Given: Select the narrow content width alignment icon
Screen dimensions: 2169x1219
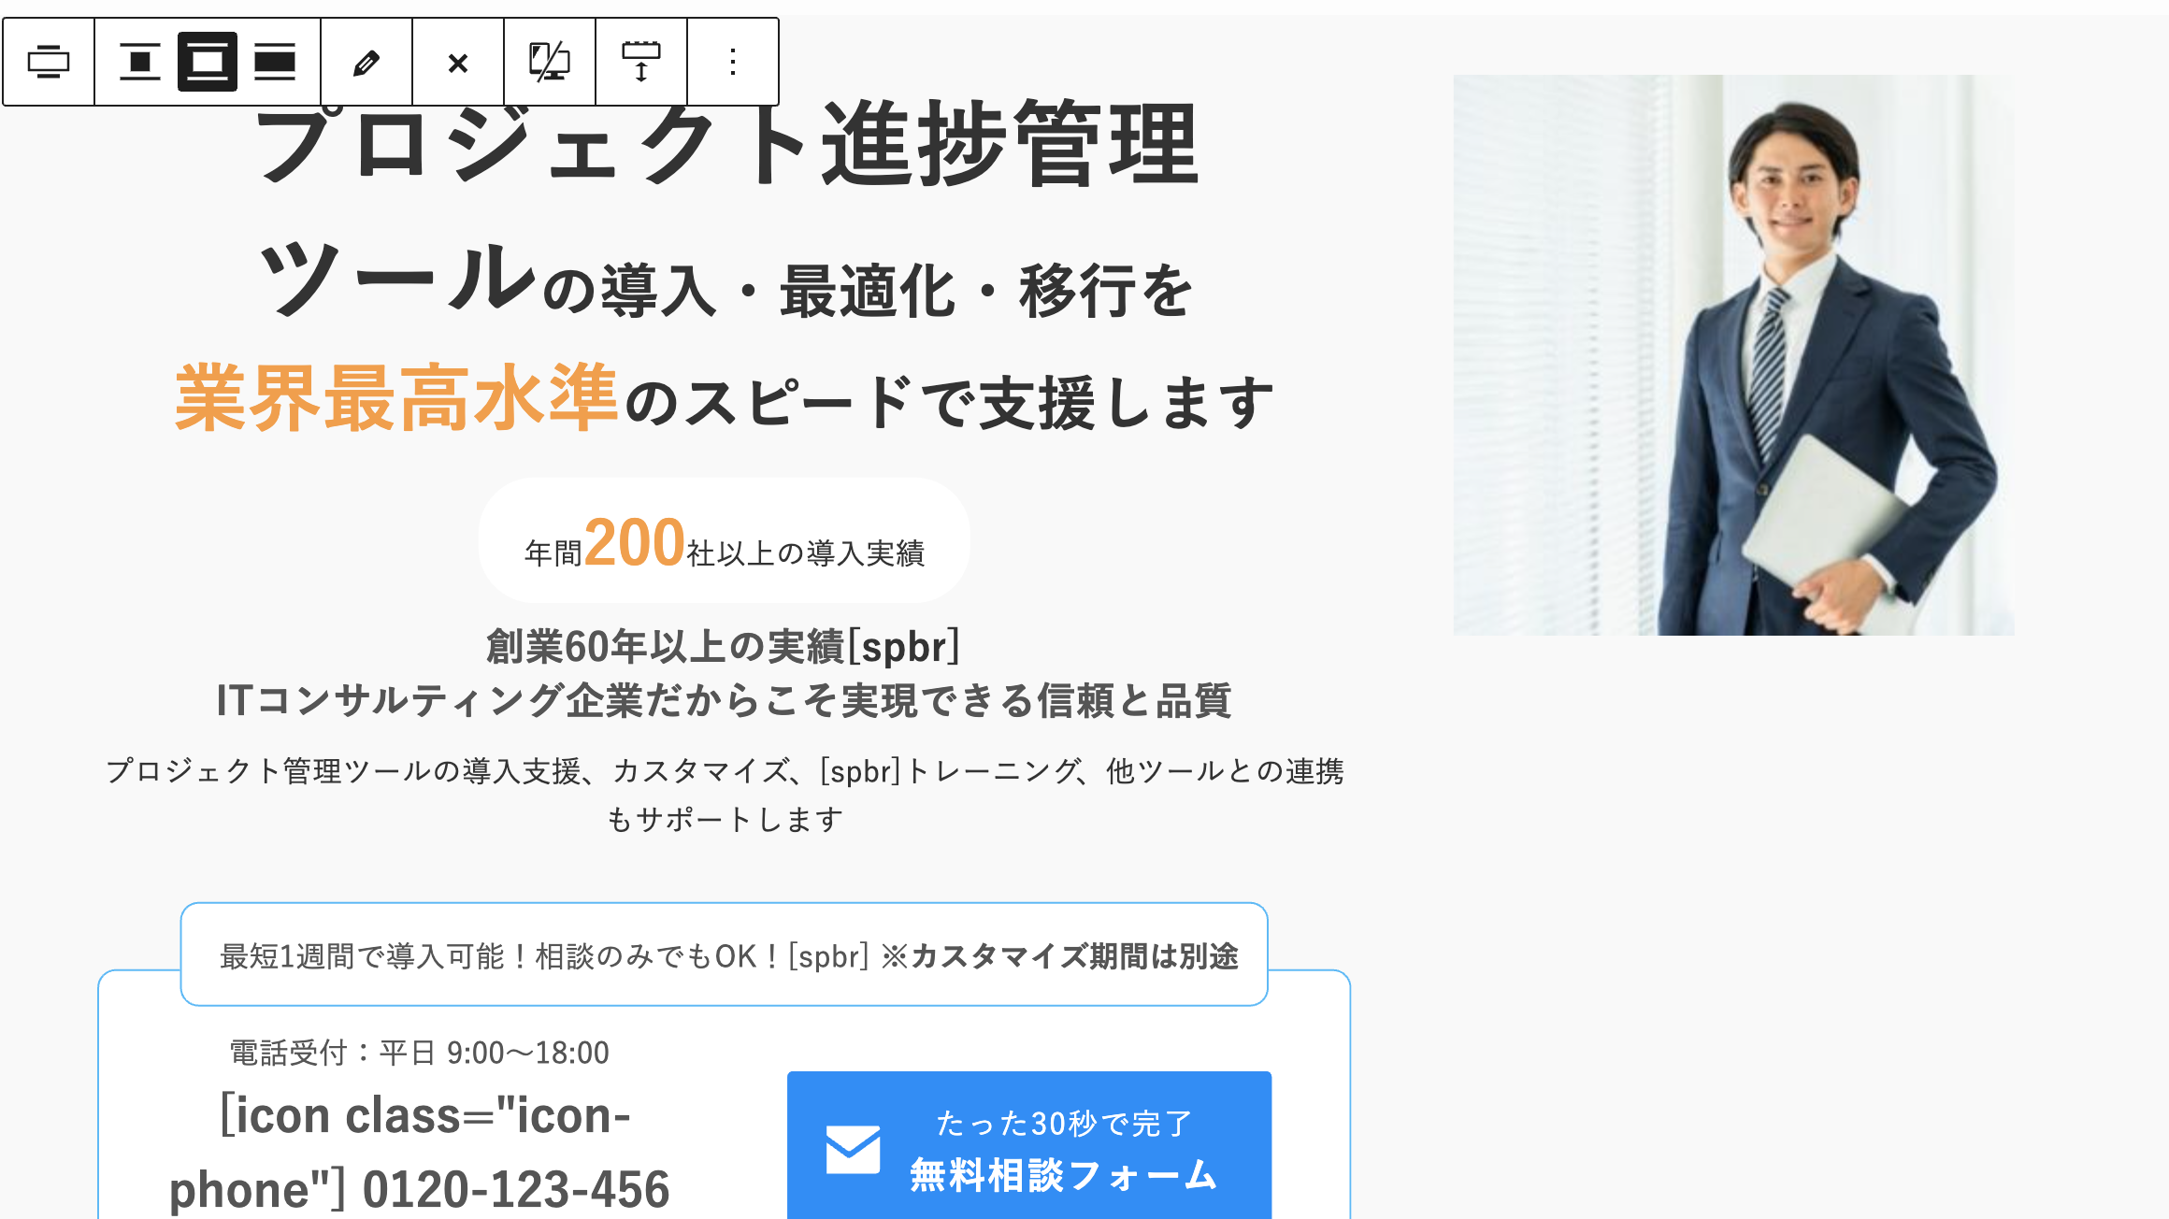Looking at the screenshot, I should coord(140,63).
